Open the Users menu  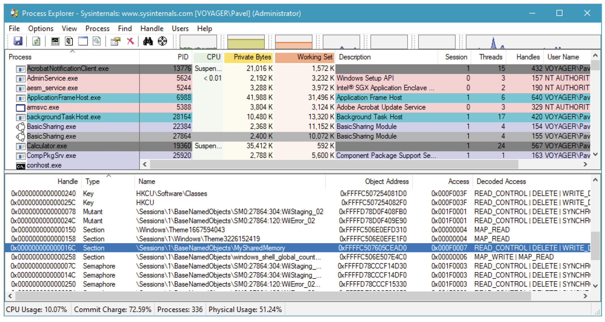[180, 29]
